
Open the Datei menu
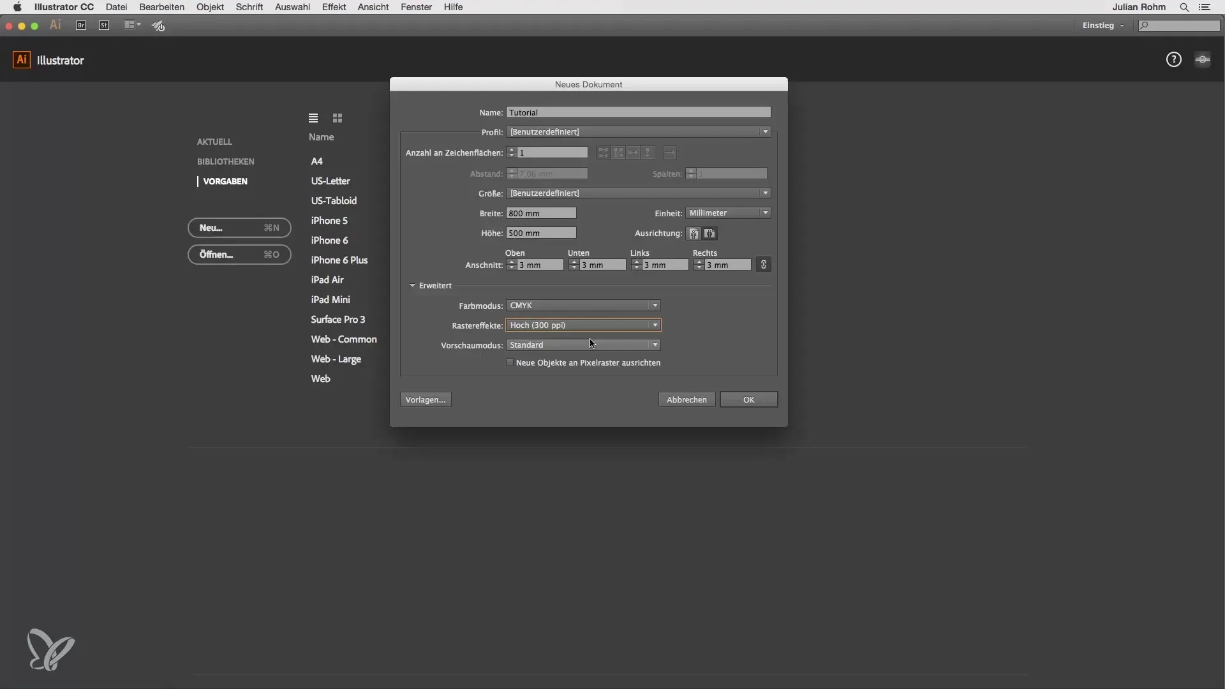pos(116,7)
